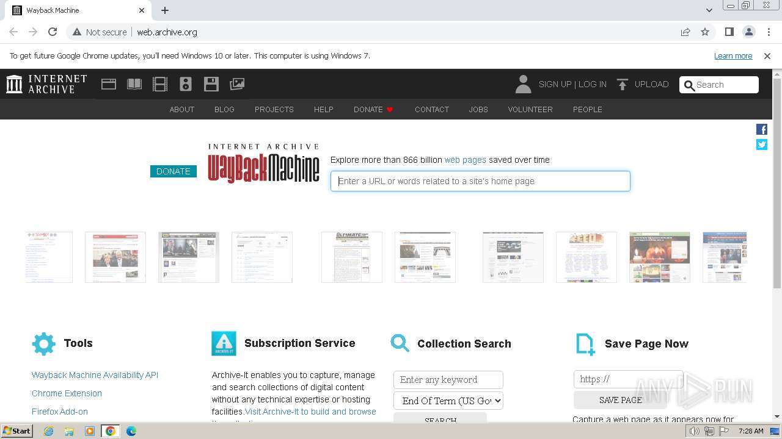Open the VOLUNTEER menu item
Screen dimensions: 782x439
[530, 109]
